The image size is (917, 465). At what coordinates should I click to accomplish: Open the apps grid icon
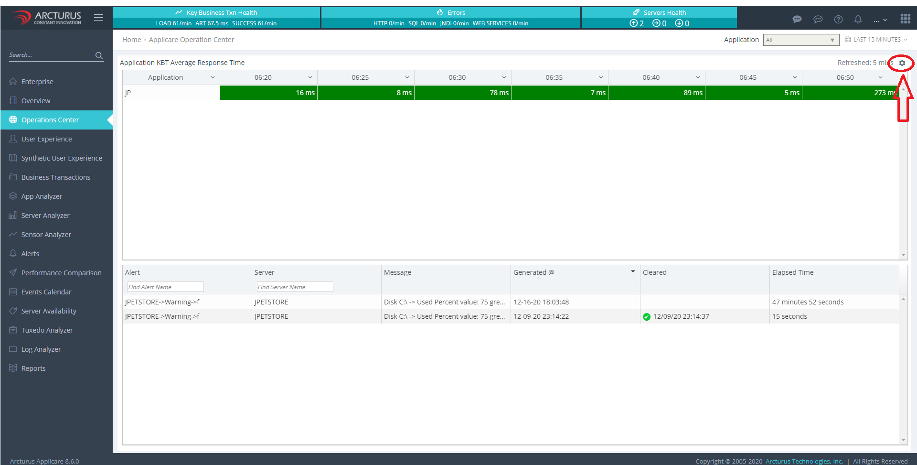pyautogui.click(x=905, y=19)
